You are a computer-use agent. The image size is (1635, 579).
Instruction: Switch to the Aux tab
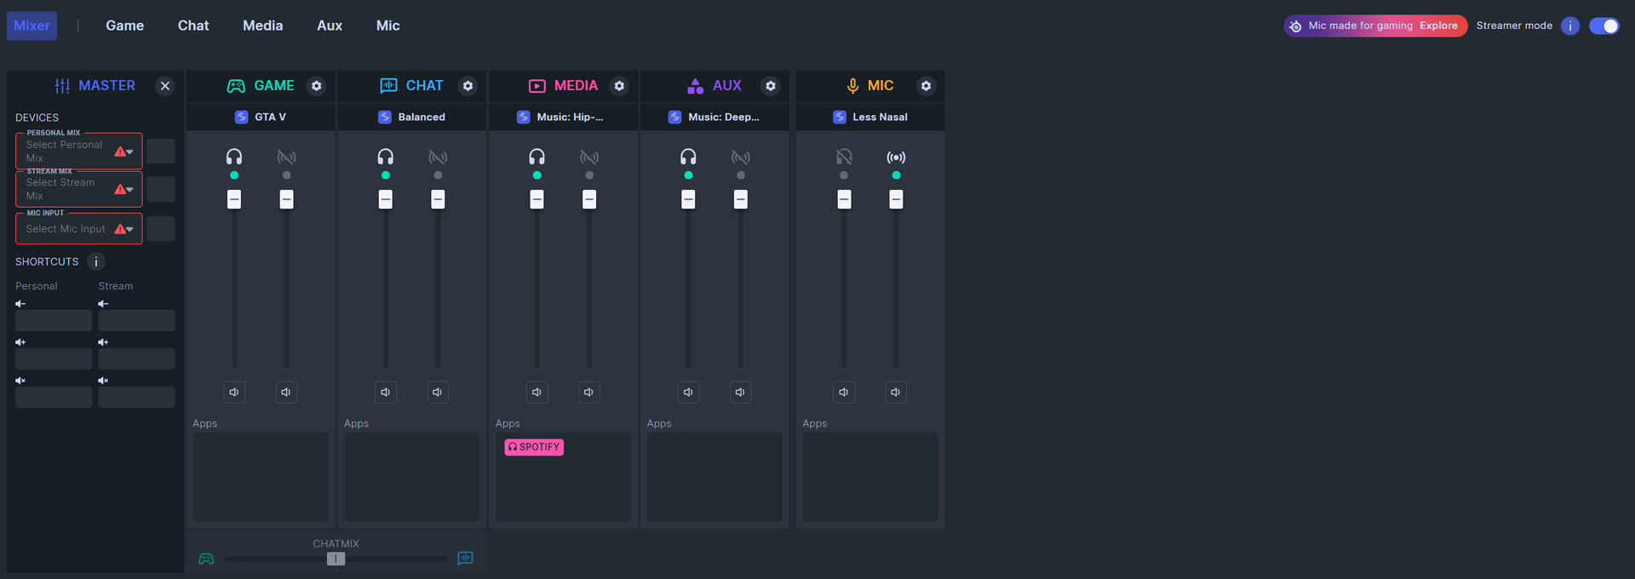point(330,26)
